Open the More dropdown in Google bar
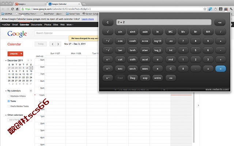 click(70, 25)
